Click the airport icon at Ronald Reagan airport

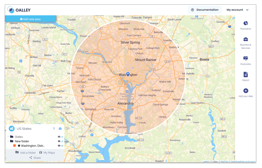127,91
